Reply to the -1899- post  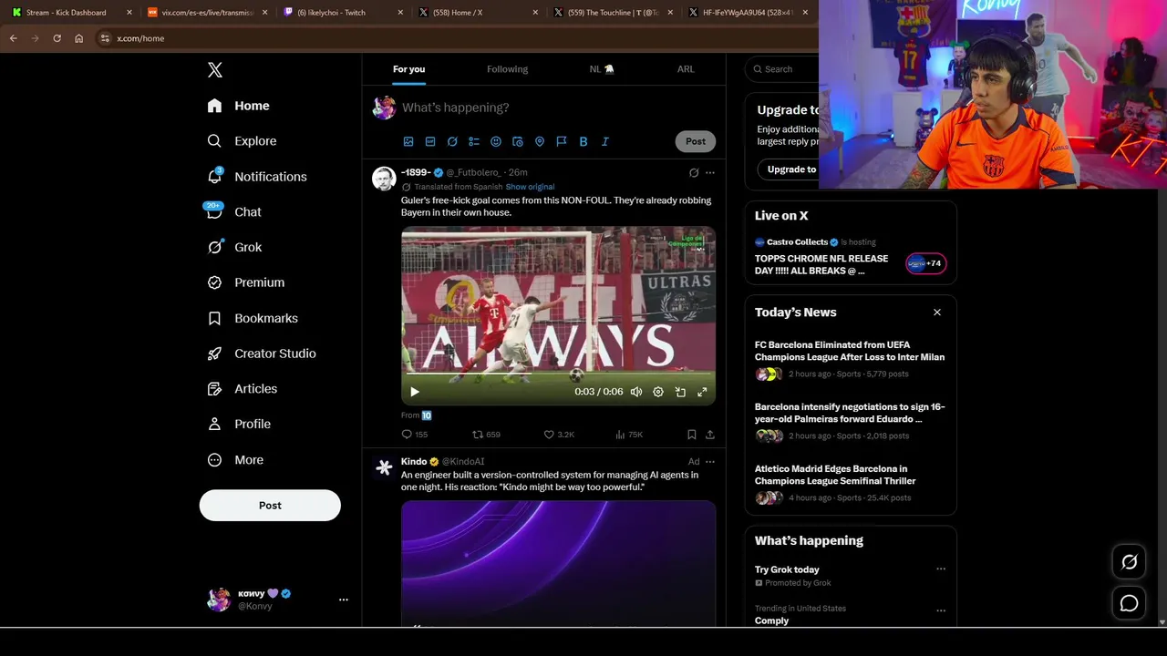point(415,435)
